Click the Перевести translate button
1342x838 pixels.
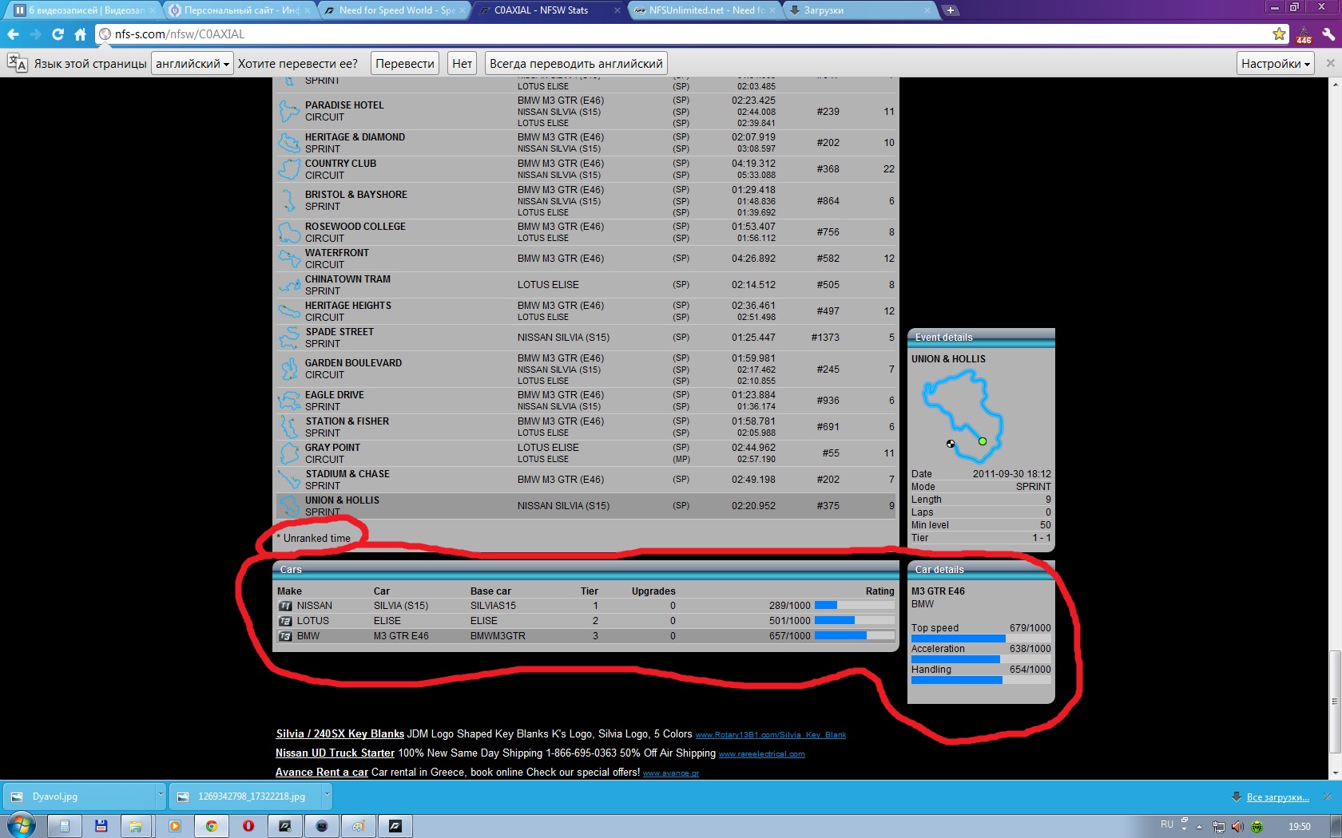point(405,63)
